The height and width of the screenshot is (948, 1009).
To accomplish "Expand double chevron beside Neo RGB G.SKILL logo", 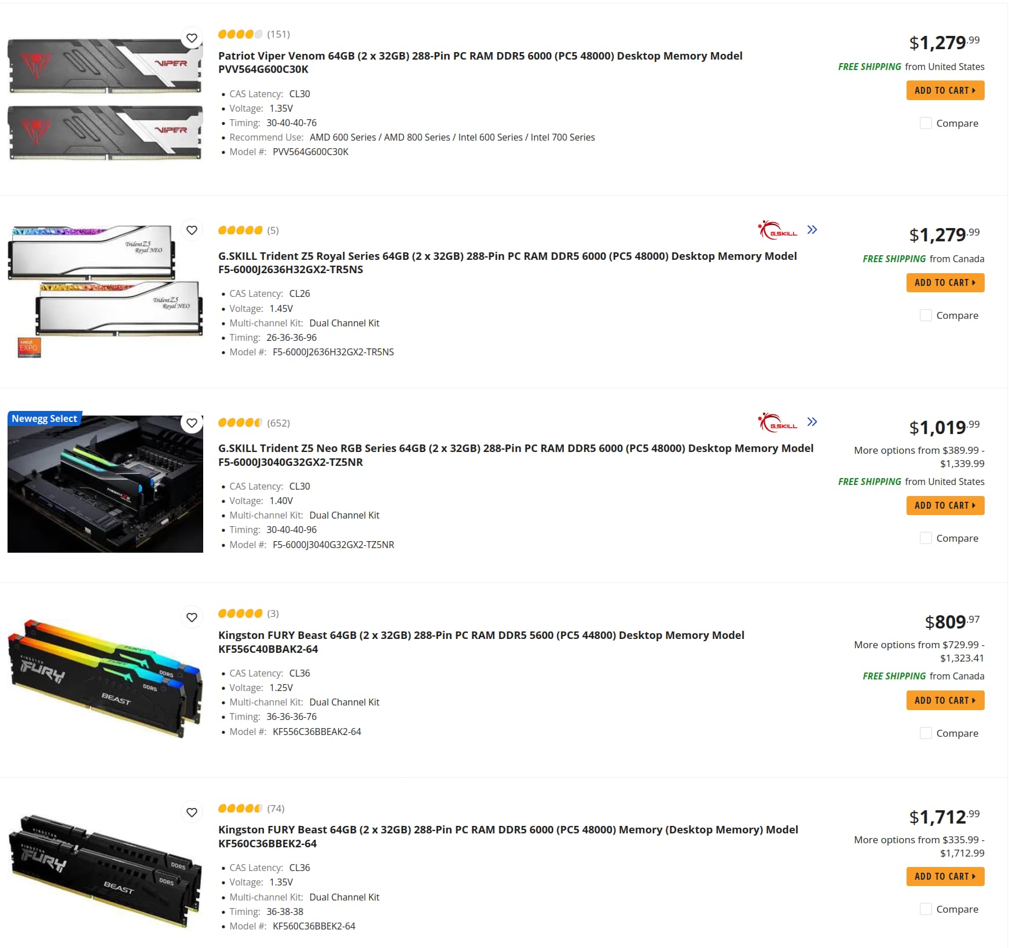I will click(812, 422).
